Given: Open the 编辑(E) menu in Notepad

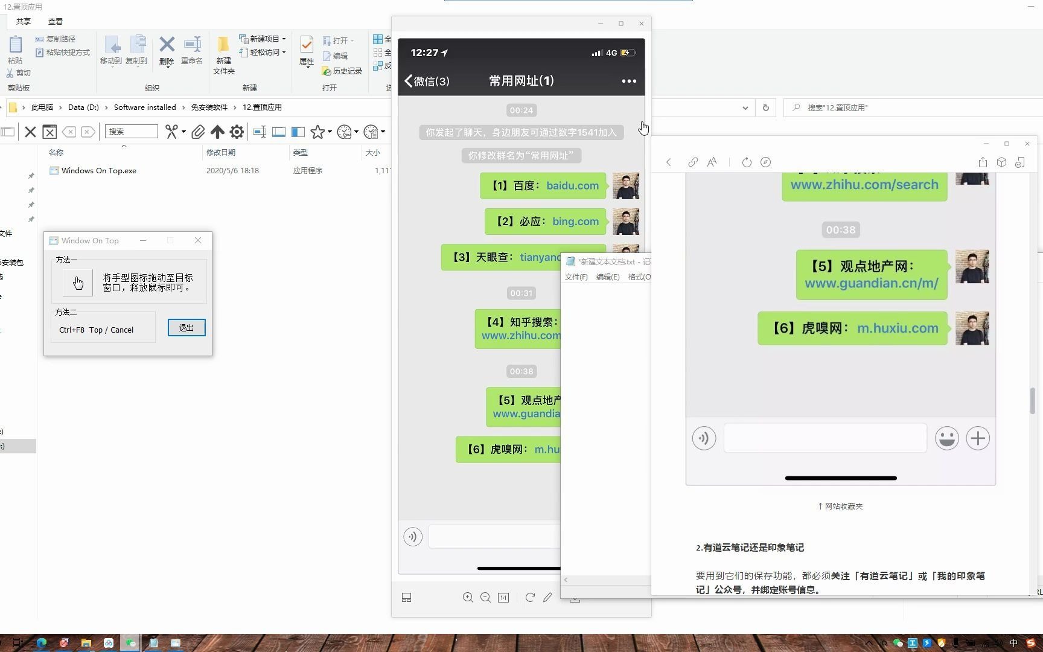Looking at the screenshot, I should pos(607,277).
